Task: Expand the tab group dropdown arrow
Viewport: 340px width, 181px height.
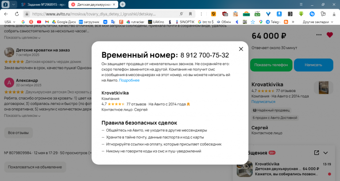Action: tap(13, 4)
